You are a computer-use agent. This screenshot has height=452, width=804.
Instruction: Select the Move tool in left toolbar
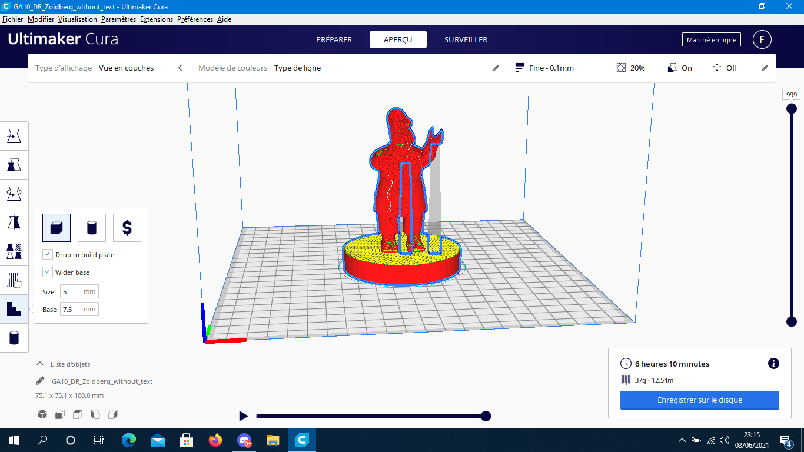coord(14,137)
